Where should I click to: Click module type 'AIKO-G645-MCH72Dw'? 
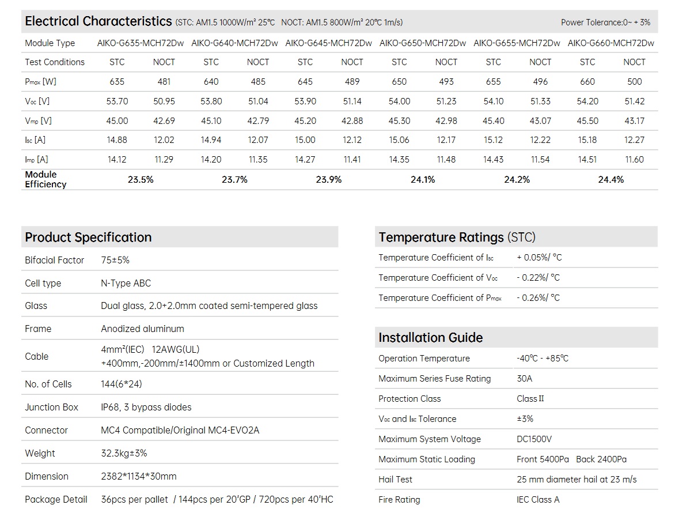coord(328,43)
